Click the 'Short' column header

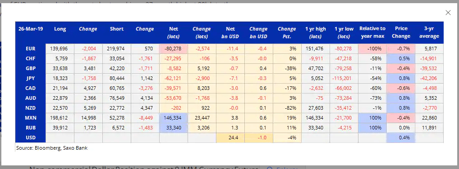pos(117,29)
